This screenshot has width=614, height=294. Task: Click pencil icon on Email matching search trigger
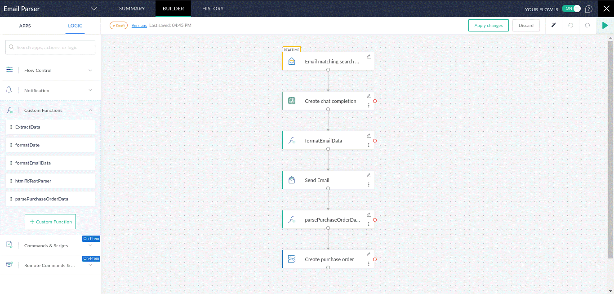369,57
